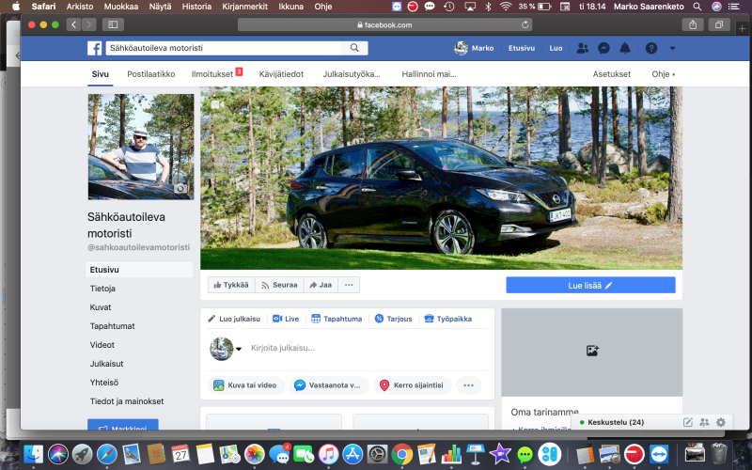Start a Live video post
This screenshot has height=470, width=752.
pyautogui.click(x=286, y=319)
